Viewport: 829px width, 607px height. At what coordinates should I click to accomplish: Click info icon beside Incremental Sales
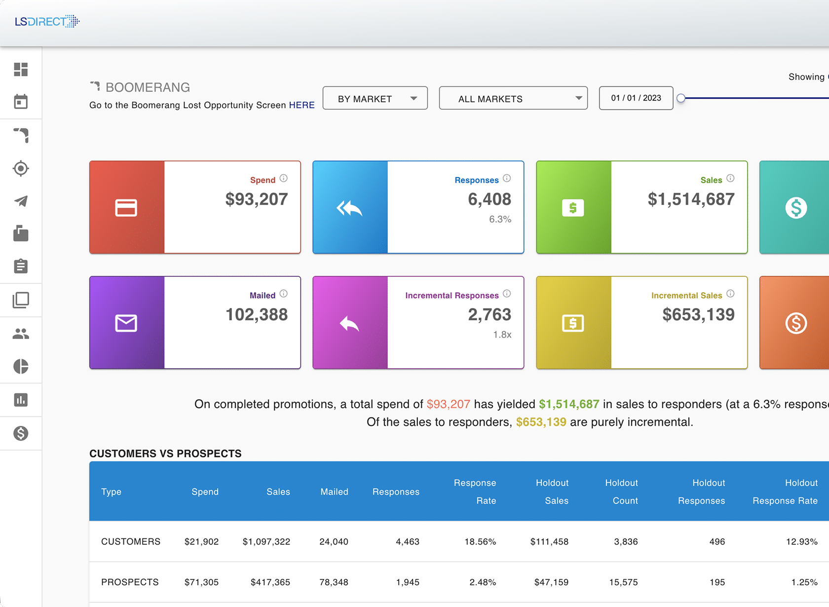[x=730, y=294]
